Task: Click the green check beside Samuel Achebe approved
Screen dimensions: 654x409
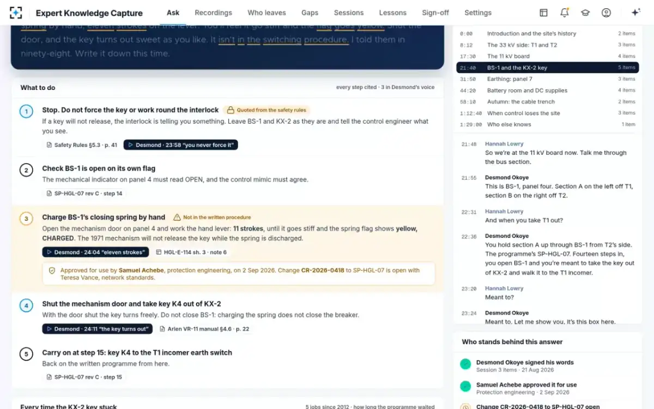Action: 465,386
